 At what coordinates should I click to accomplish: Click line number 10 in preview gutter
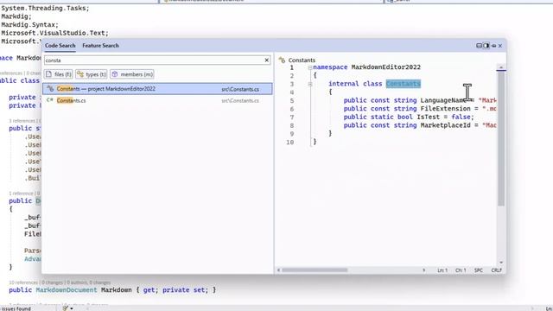[x=290, y=143]
